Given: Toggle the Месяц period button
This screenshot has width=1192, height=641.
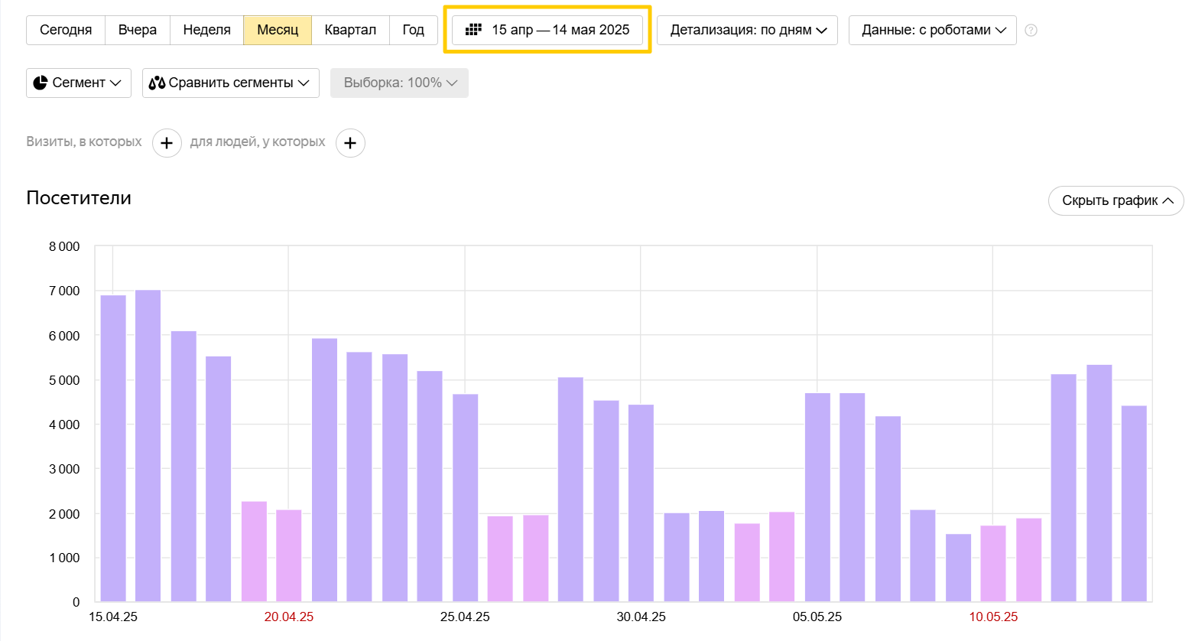Looking at the screenshot, I should point(278,30).
